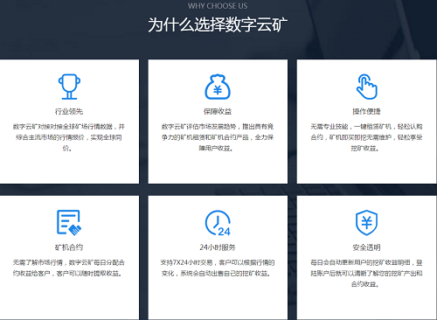Screen dimensions: 437x320
Task: Click the yen shield icon for 安全透明
Action: pyautogui.click(x=366, y=223)
